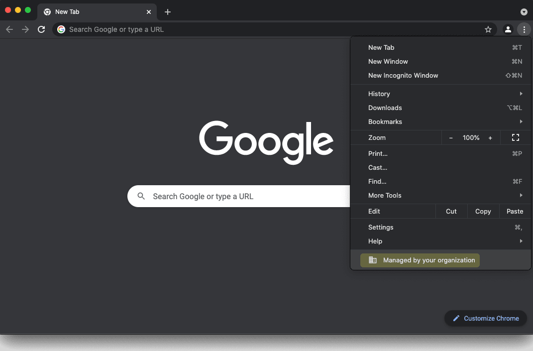Click magnifier icon in Google search box

click(141, 196)
